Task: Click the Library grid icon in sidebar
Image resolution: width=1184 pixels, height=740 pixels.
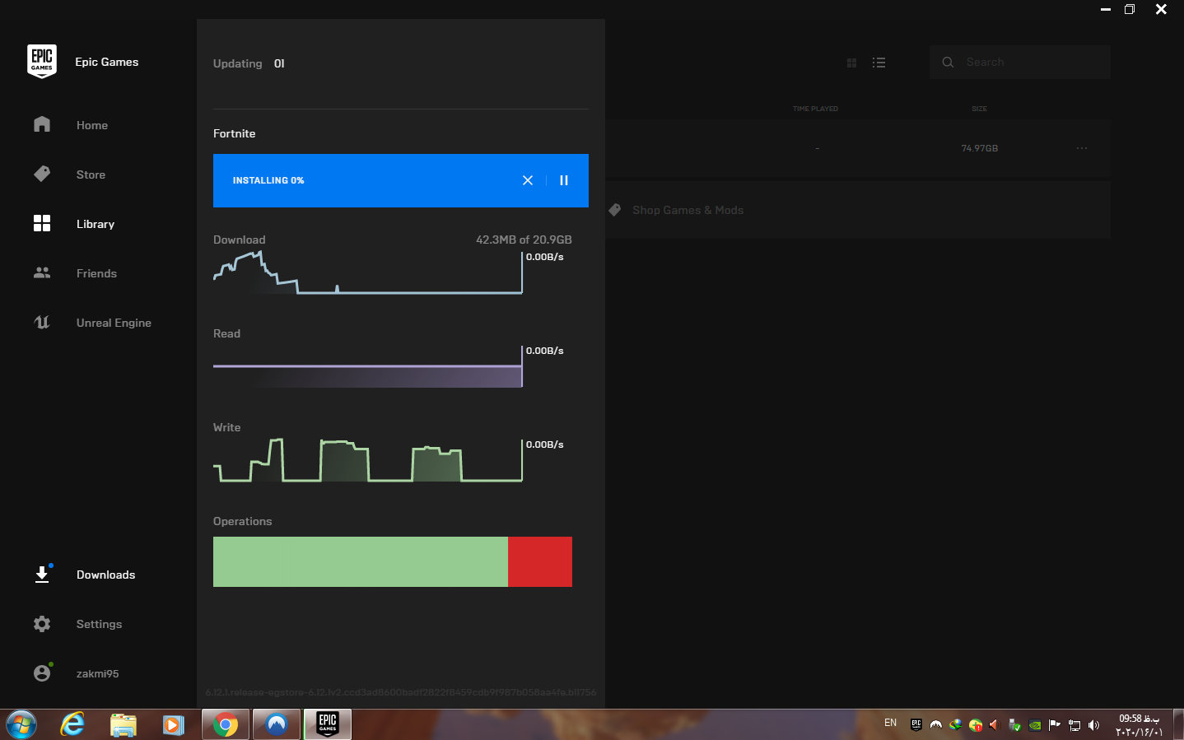Action: [42, 224]
